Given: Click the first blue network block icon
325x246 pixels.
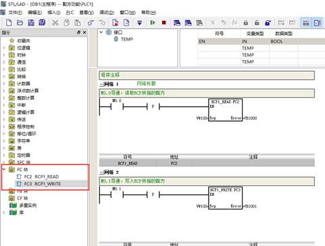Looking at the screenshot, I should [x=177, y=22].
